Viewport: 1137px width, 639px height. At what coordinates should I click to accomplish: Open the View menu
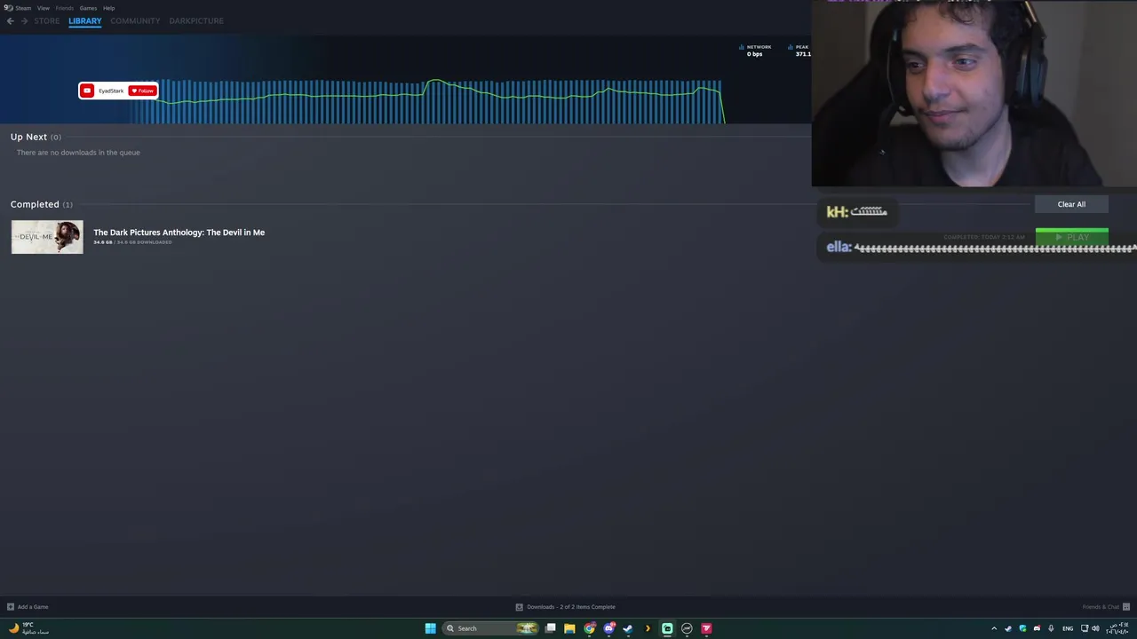point(44,8)
